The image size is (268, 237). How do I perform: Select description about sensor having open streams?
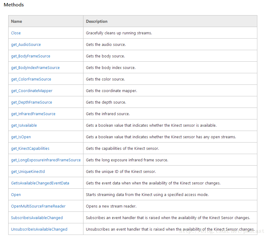161,137
